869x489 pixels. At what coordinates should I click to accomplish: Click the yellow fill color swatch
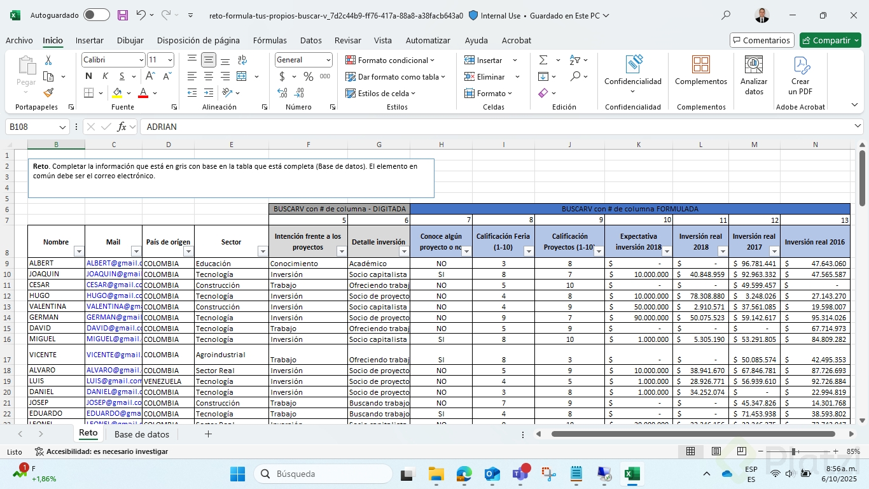[117, 93]
